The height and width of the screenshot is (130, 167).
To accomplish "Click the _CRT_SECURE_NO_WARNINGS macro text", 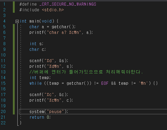I will [x=68, y=4].
